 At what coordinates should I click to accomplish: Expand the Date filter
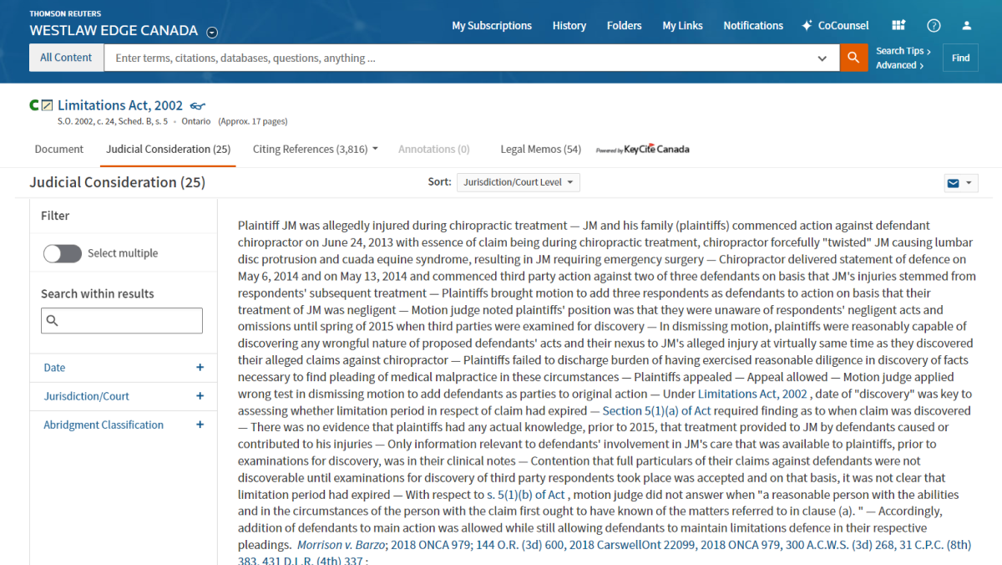(200, 368)
